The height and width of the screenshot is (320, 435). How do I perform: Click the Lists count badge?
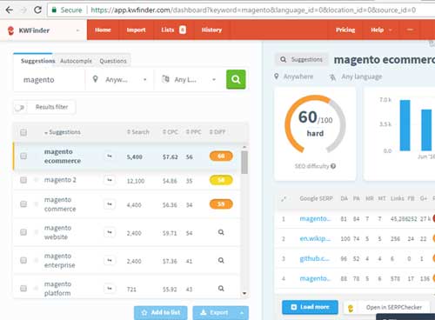183,30
